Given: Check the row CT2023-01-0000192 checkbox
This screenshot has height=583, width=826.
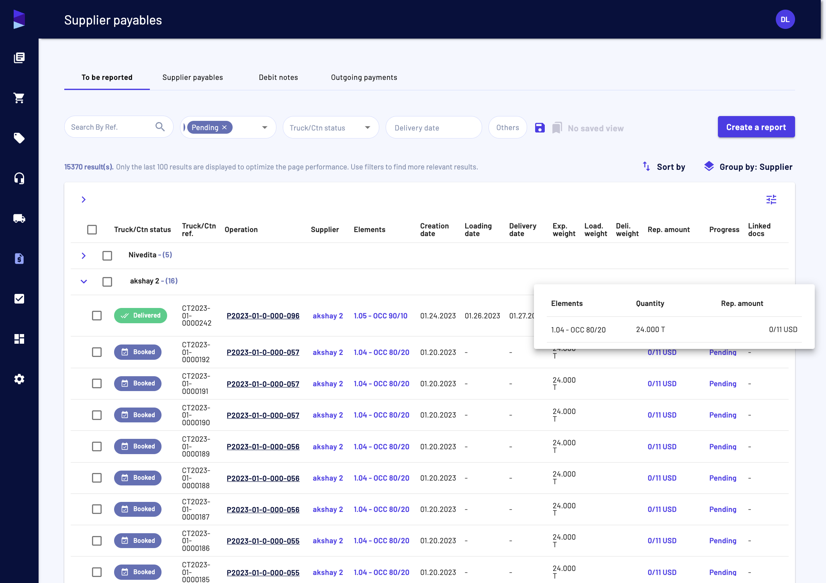Looking at the screenshot, I should click(97, 352).
